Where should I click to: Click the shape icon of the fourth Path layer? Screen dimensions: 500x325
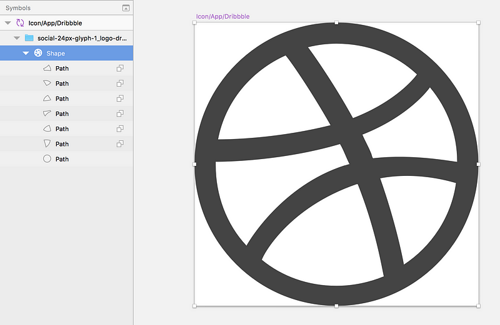point(47,114)
